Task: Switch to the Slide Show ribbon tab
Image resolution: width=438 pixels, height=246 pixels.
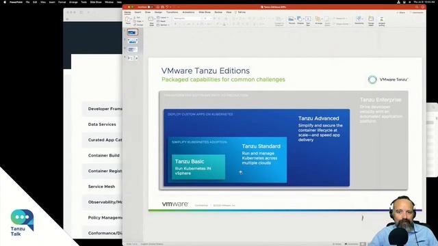Action: 205,12
